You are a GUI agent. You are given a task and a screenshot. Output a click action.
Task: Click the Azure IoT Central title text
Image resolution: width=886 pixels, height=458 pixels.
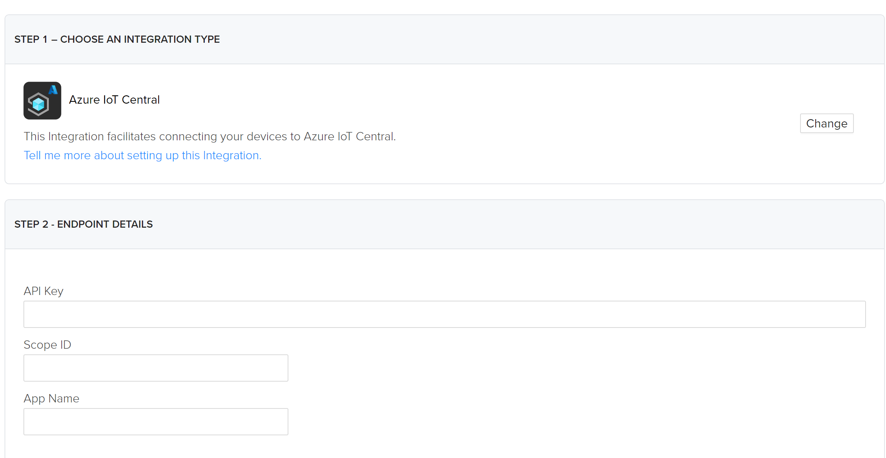point(114,99)
